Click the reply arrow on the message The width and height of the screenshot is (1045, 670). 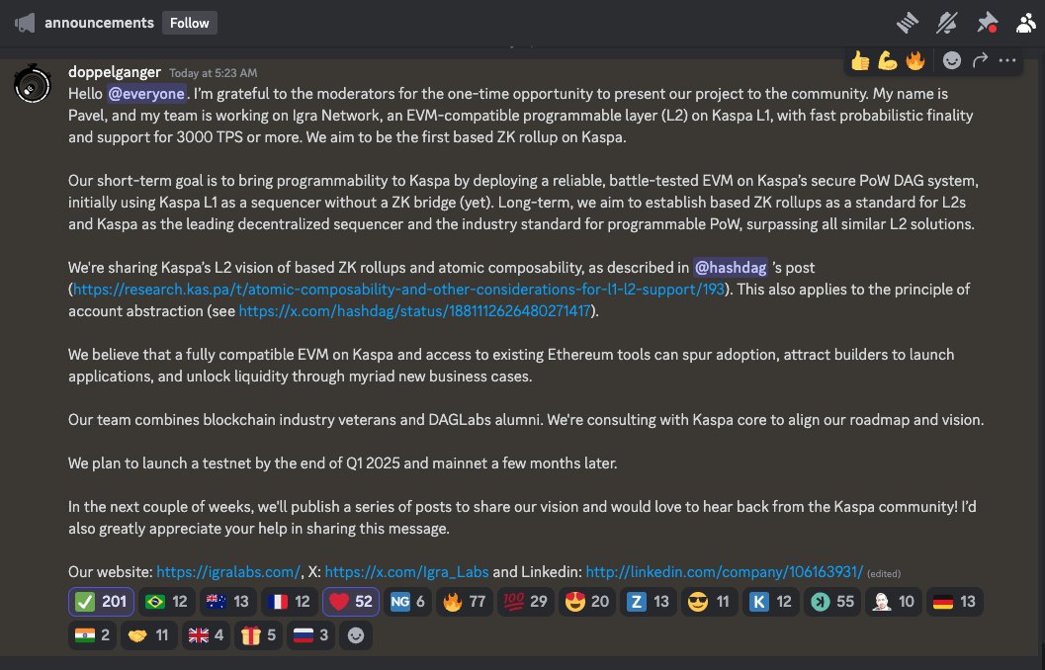click(979, 60)
